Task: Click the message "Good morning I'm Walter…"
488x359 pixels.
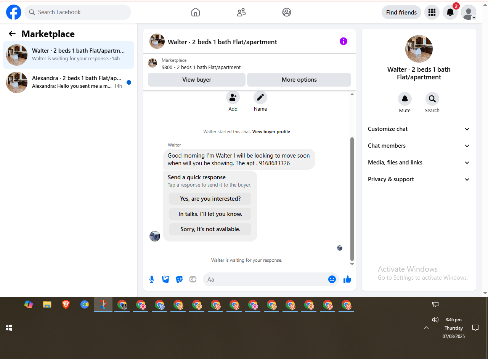Action: click(239, 159)
